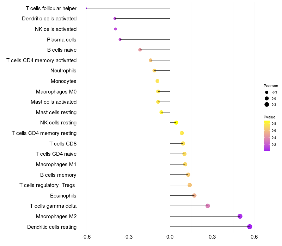Image resolution: width=282 pixels, height=246 pixels.
Task: Click the Neutrophils axis label
Action: point(63,71)
